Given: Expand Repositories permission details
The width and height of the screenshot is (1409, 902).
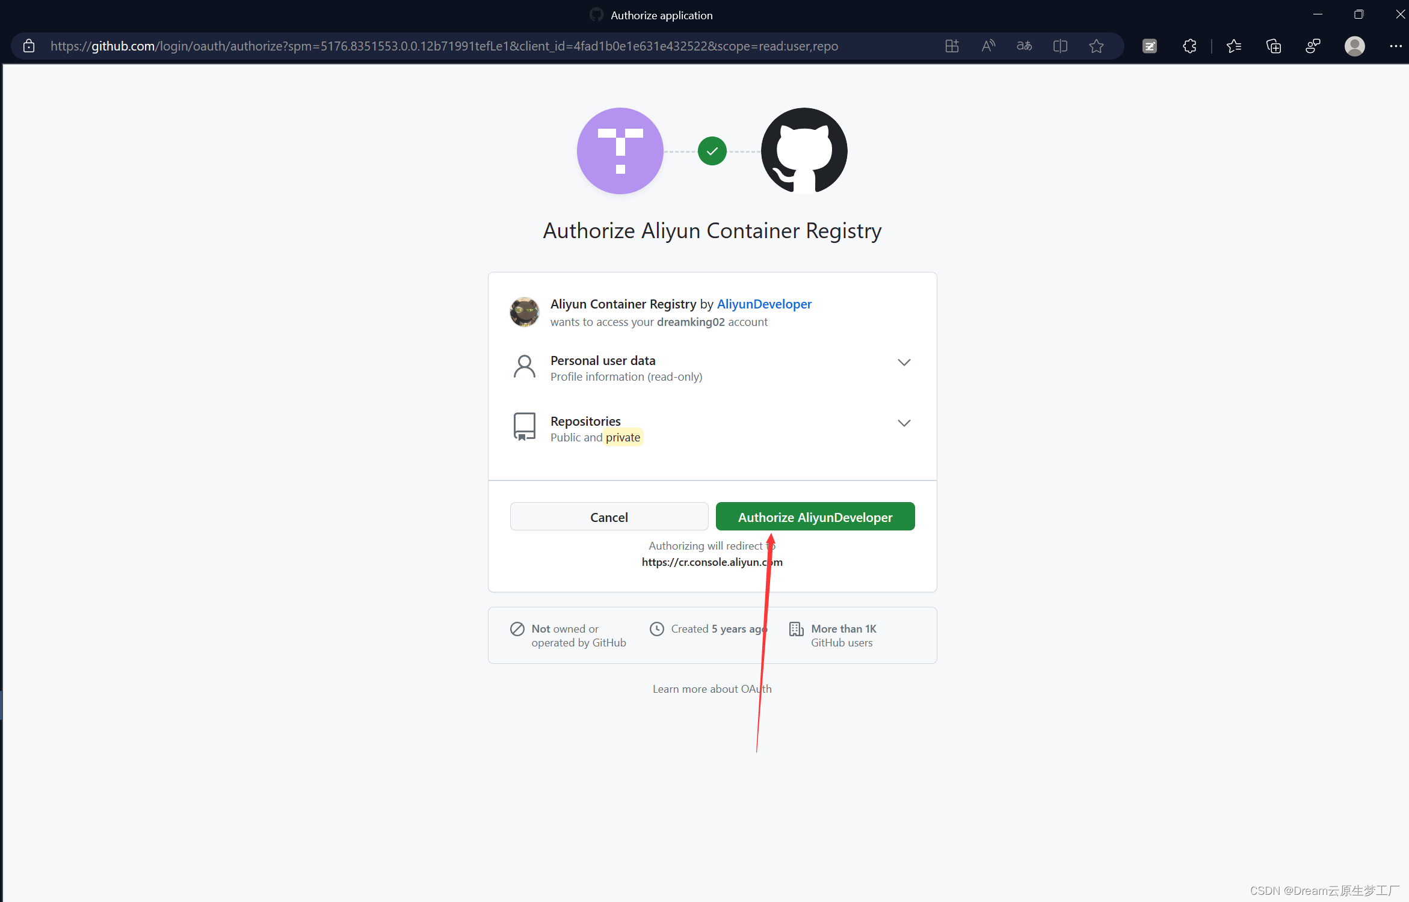Looking at the screenshot, I should [x=904, y=423].
